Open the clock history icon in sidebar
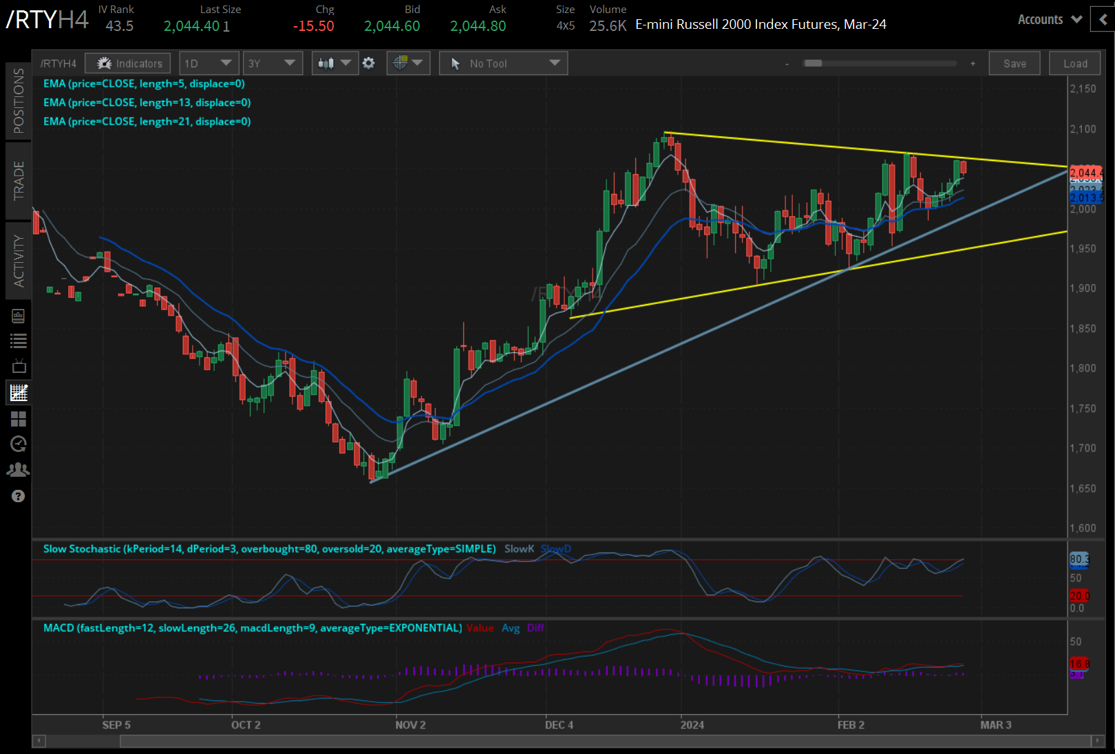Image resolution: width=1115 pixels, height=754 pixels. point(19,444)
